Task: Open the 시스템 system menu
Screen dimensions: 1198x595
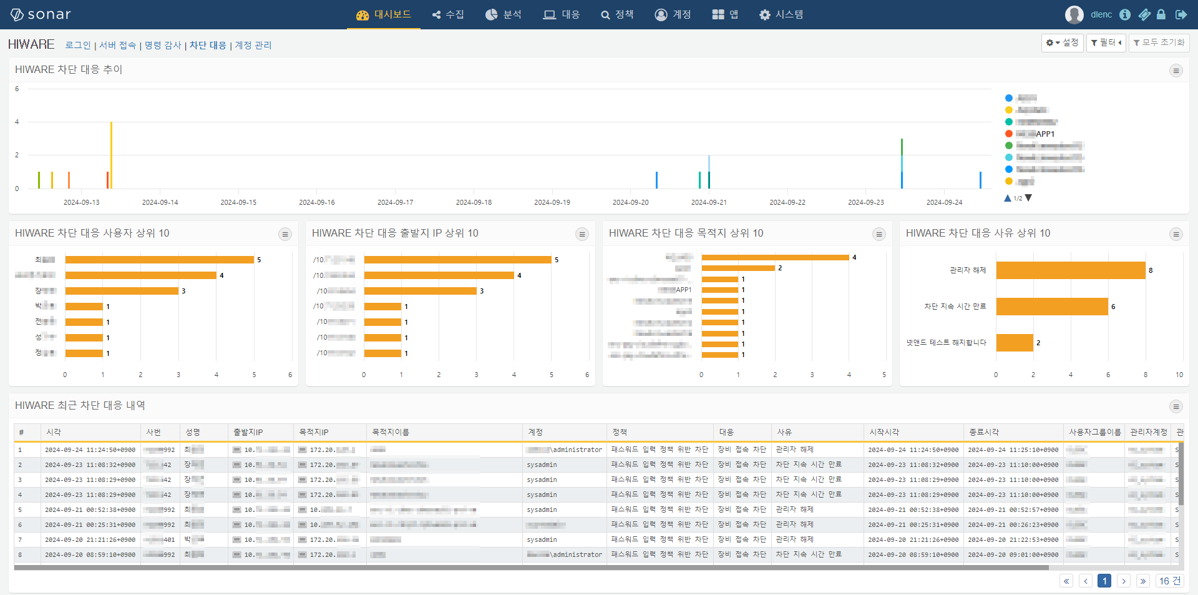Action: [x=781, y=14]
